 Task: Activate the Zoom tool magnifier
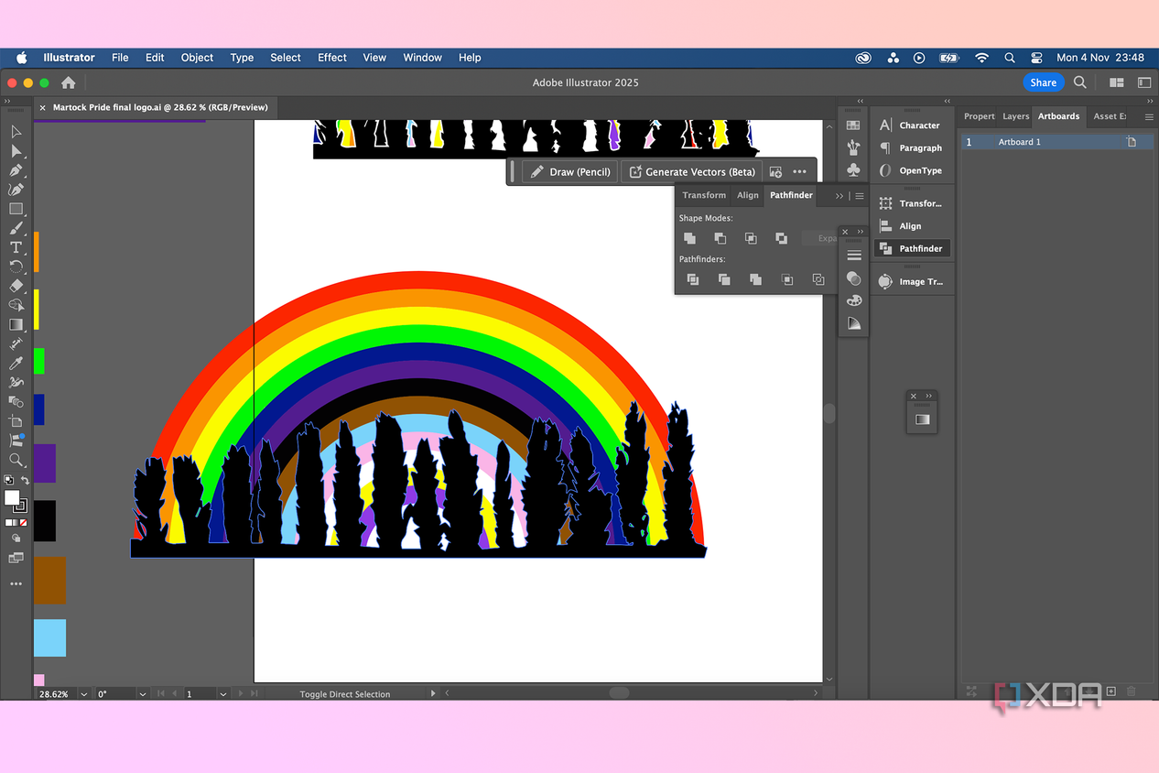click(16, 460)
